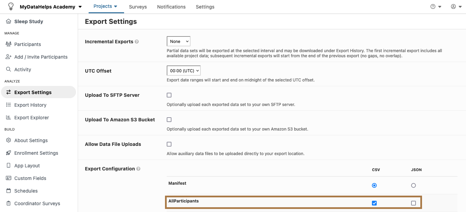This screenshot has height=212, width=466.
Task: Click the lightbulb logo icon
Action: (x=11, y=6)
